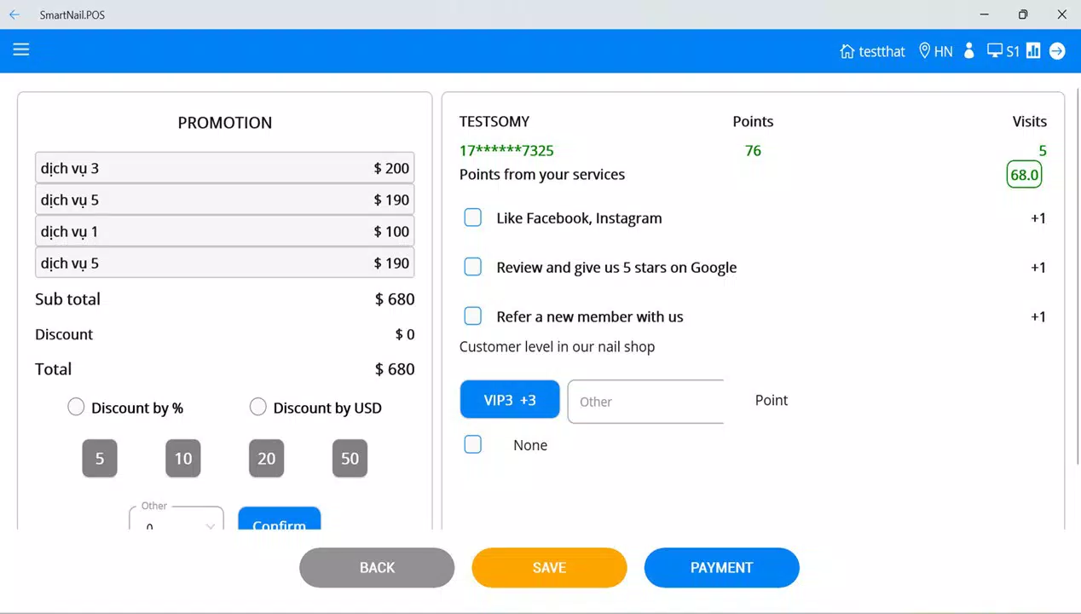Click the SAVE button
This screenshot has height=614, width=1081.
click(x=549, y=568)
